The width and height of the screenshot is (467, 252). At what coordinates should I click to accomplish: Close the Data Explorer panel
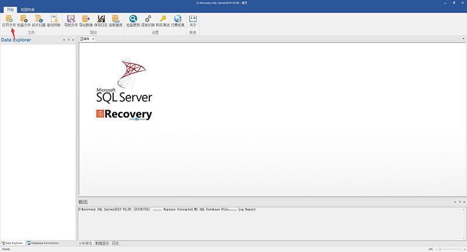tap(74, 40)
